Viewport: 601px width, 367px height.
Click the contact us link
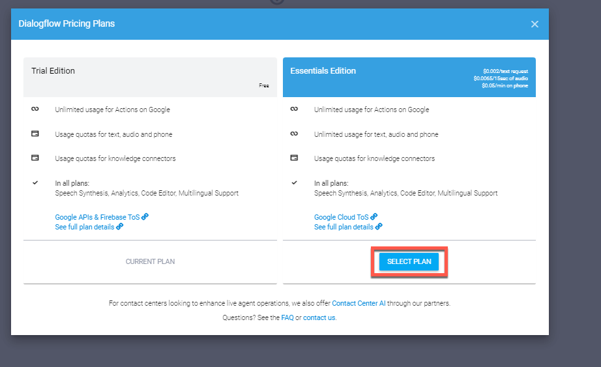pos(319,317)
